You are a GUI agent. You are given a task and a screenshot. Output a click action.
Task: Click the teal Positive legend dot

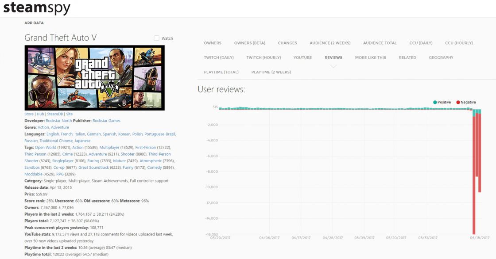coord(435,103)
